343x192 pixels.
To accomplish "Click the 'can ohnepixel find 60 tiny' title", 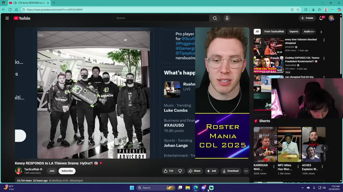I will [x=299, y=77].
